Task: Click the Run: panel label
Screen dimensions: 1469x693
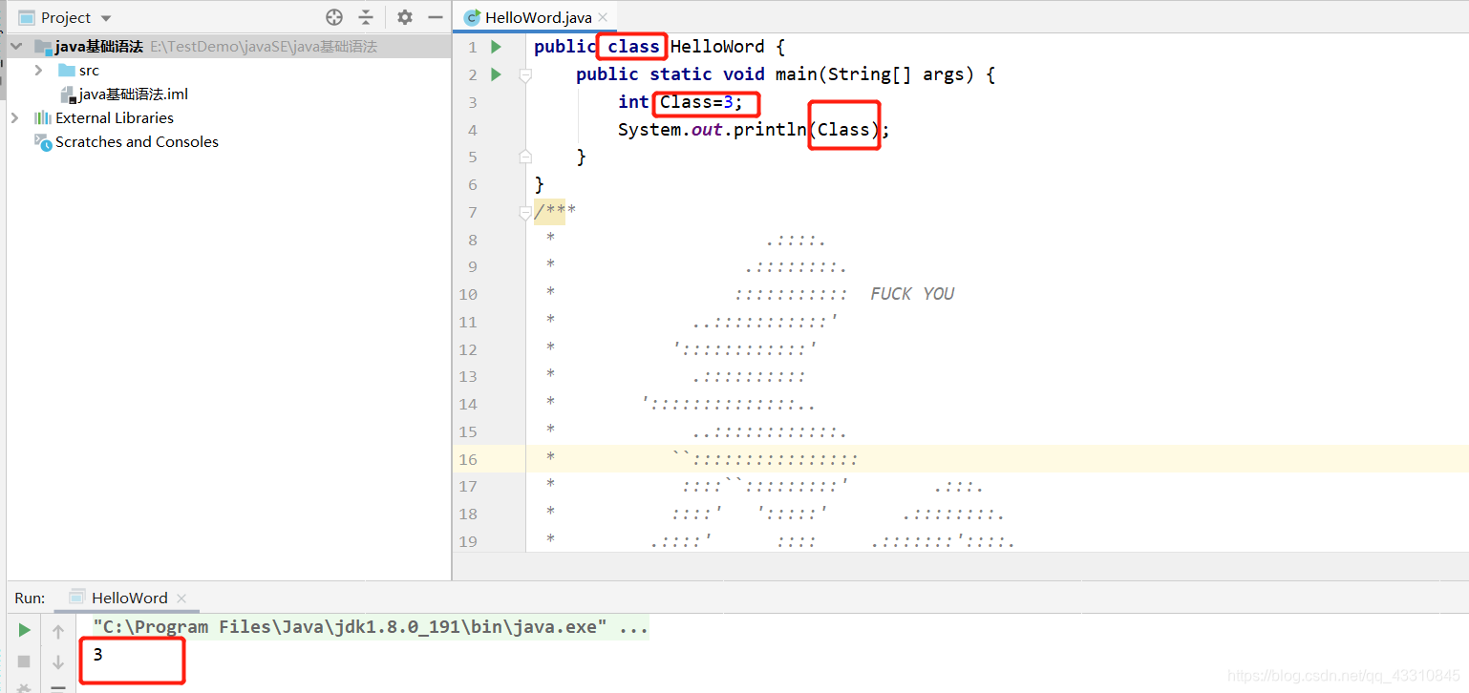Action: (x=30, y=598)
